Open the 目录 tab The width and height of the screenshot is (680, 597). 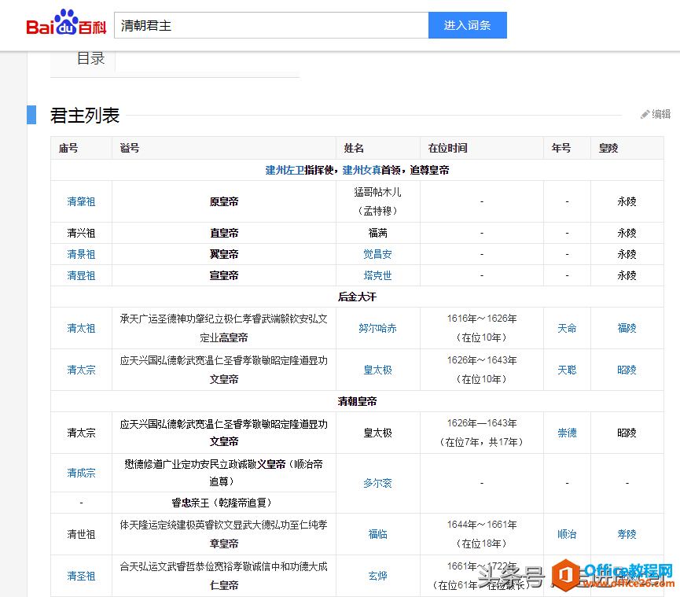(90, 58)
